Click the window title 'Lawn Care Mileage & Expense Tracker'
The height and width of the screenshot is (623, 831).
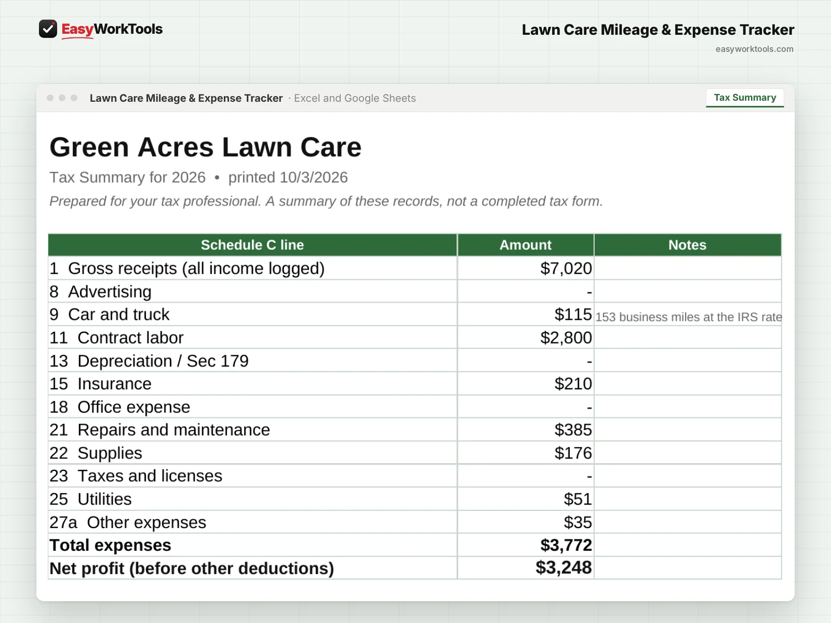point(186,98)
